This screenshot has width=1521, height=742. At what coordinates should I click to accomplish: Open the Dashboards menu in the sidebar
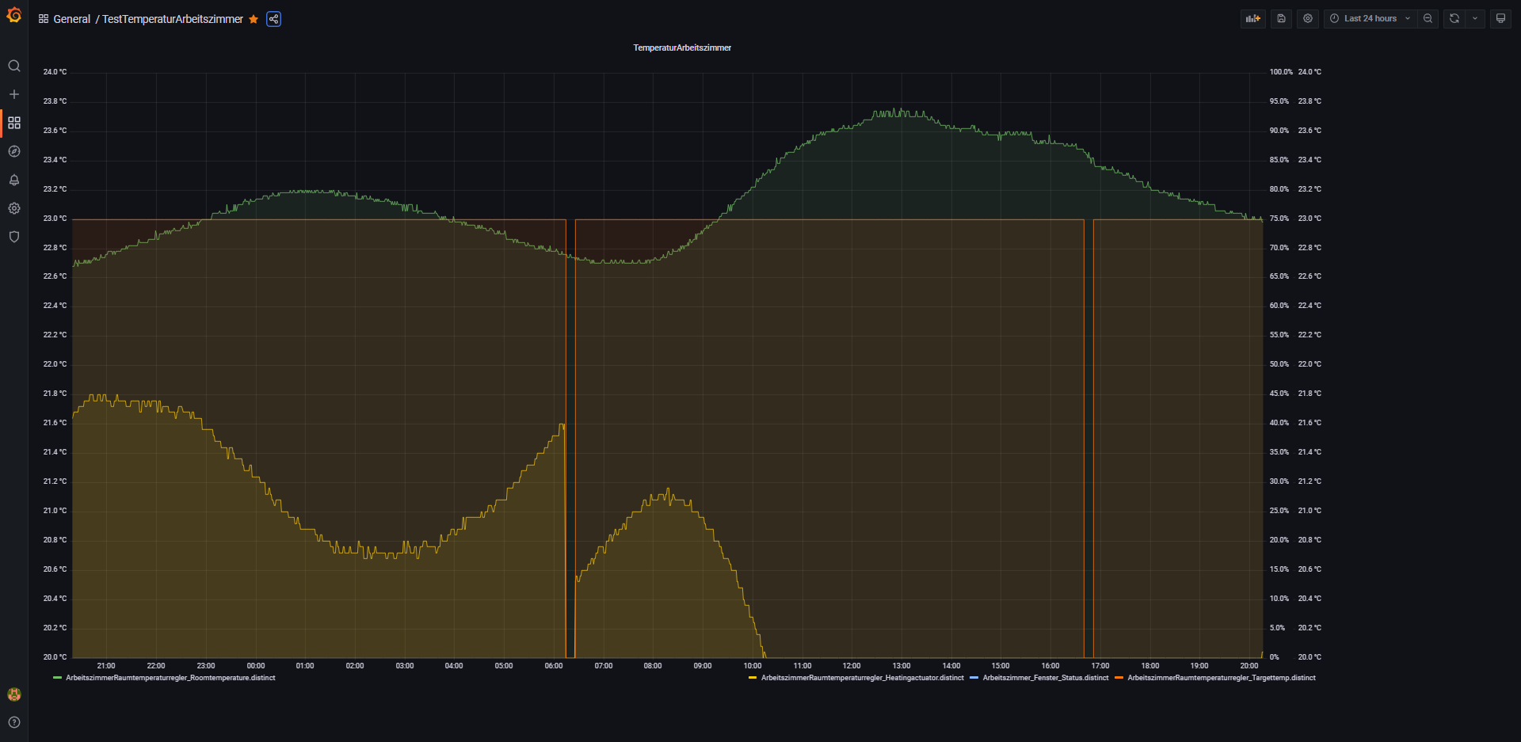[x=14, y=123]
